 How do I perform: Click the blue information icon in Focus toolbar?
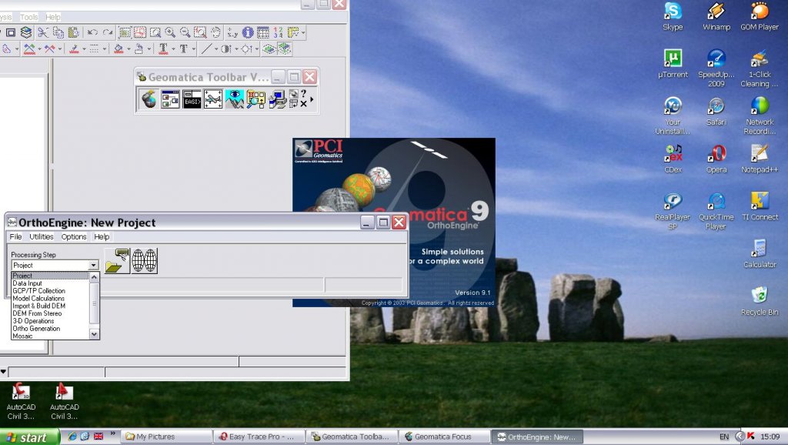click(248, 32)
